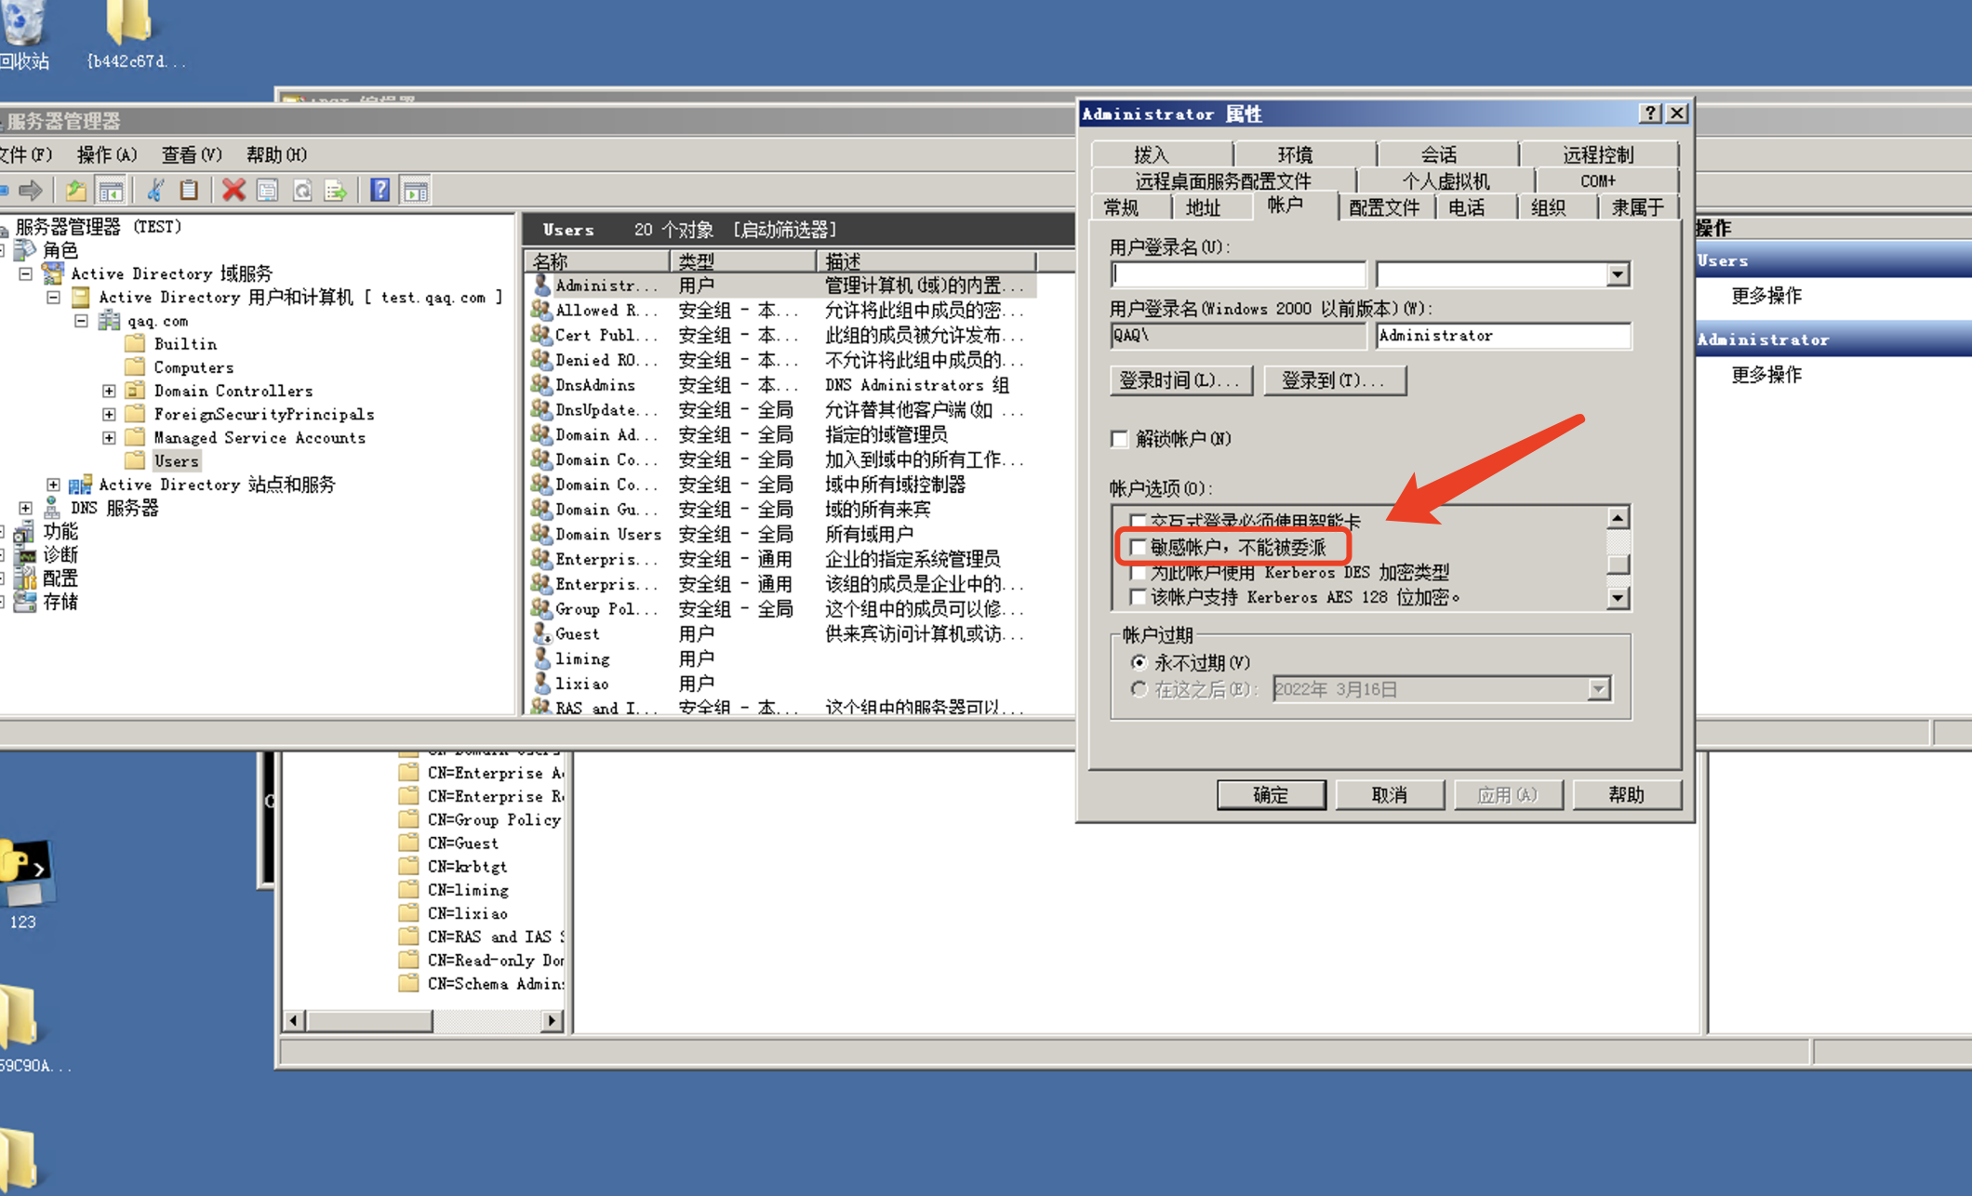Check the 解锁帐户(N) checkbox
The height and width of the screenshot is (1196, 1972).
[x=1119, y=438]
